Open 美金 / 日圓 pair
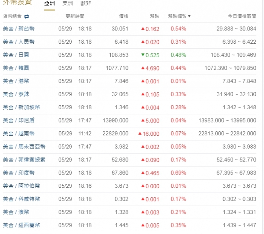 [x=16, y=55]
